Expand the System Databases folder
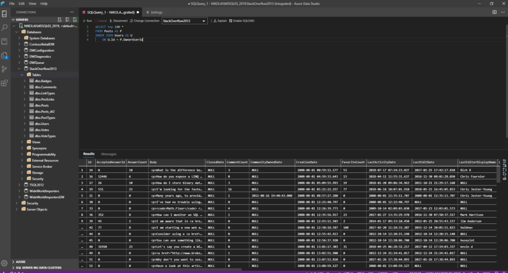Screen dimensions: 508x273 tap(19, 38)
